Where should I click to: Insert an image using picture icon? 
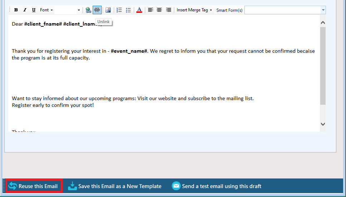click(108, 10)
